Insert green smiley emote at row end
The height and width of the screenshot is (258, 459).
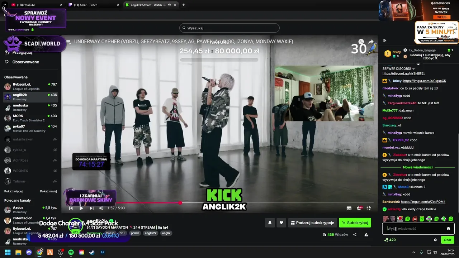pyautogui.click(x=451, y=219)
